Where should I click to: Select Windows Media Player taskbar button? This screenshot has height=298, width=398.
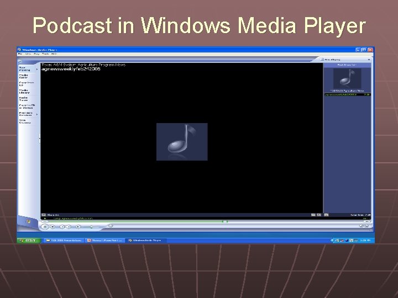click(x=145, y=240)
